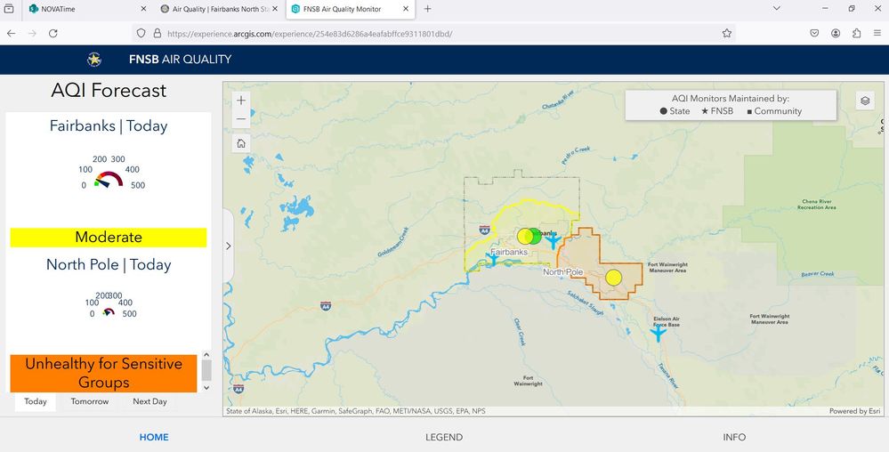Close the NOVATime browser tab

point(143,9)
